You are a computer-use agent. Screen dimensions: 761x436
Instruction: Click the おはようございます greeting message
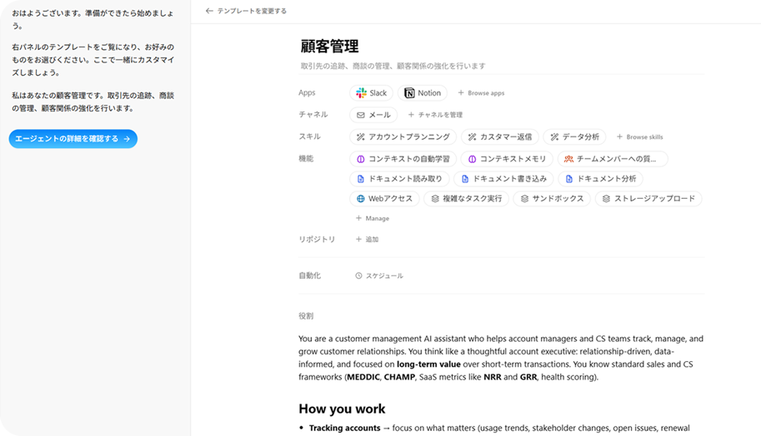[x=93, y=19]
